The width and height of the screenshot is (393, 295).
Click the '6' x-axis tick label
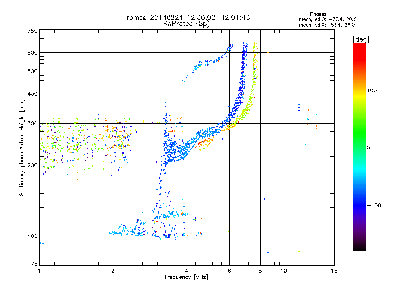(229, 271)
